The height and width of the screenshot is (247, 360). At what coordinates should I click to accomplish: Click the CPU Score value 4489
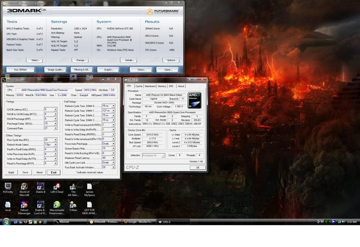coord(172,50)
